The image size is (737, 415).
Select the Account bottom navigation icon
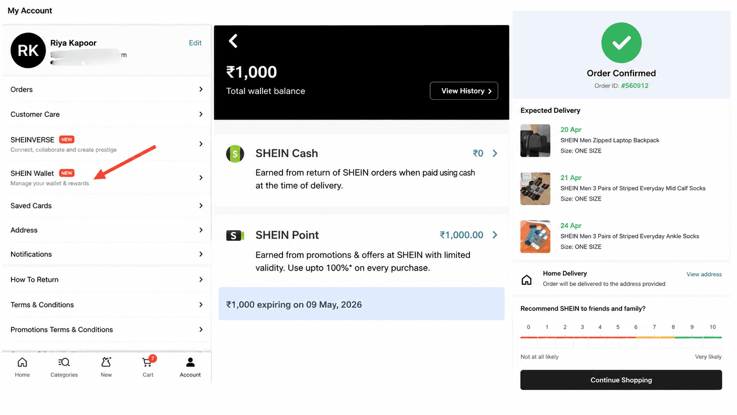click(x=190, y=363)
